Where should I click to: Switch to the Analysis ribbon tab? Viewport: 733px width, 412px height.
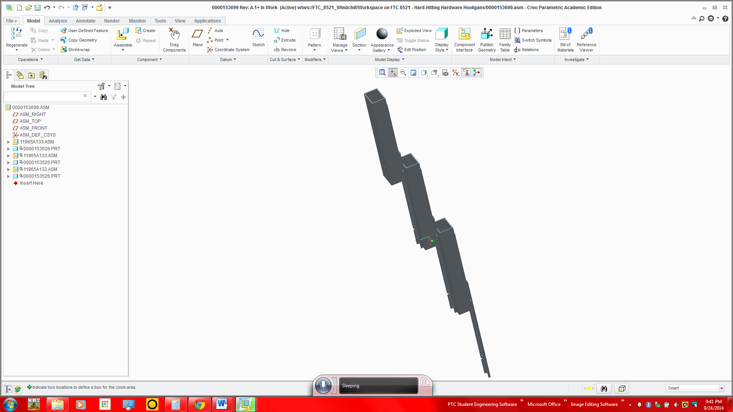(x=58, y=21)
